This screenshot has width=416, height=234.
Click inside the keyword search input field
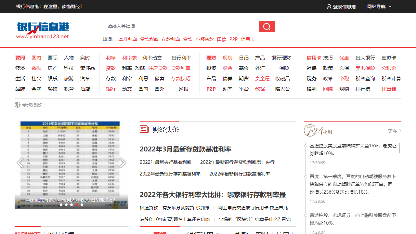coord(179,26)
